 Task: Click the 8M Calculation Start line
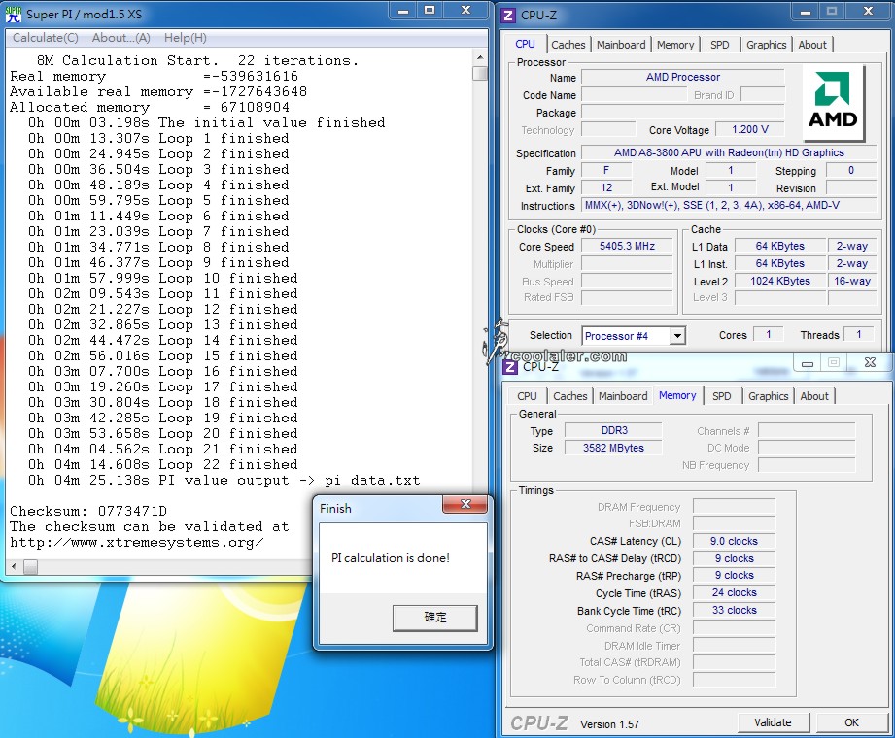[197, 60]
